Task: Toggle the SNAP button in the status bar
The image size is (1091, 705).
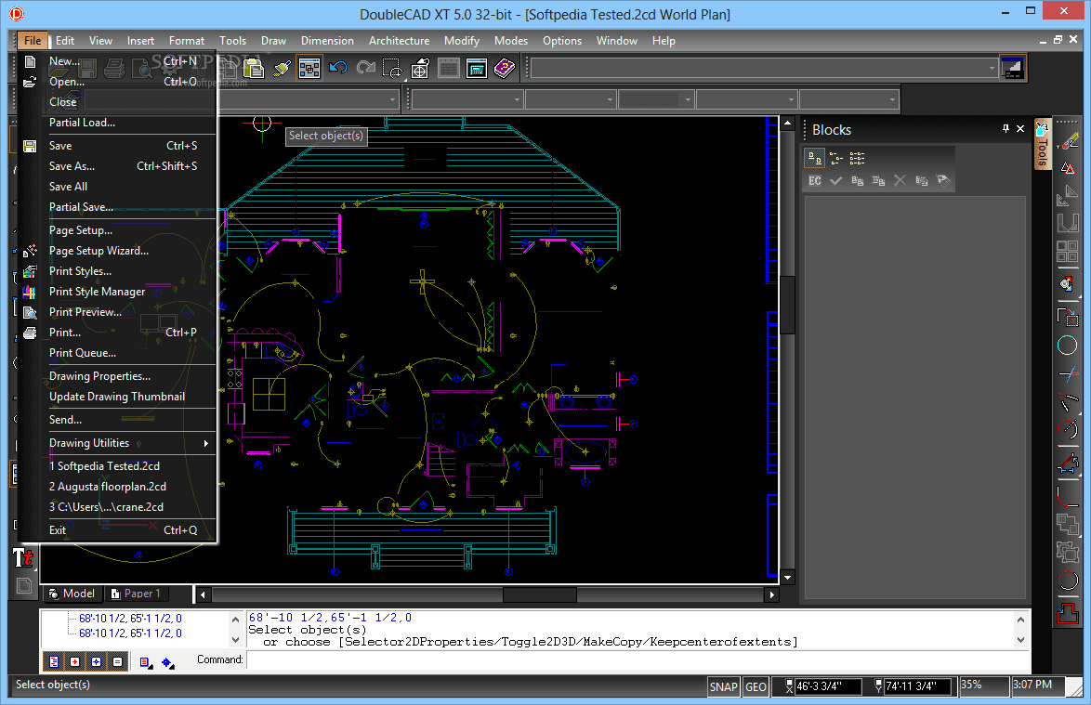Action: click(x=723, y=687)
